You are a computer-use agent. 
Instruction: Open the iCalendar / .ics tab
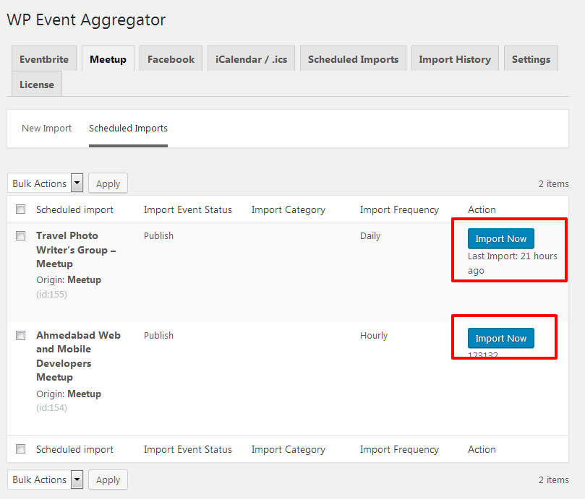coord(251,59)
